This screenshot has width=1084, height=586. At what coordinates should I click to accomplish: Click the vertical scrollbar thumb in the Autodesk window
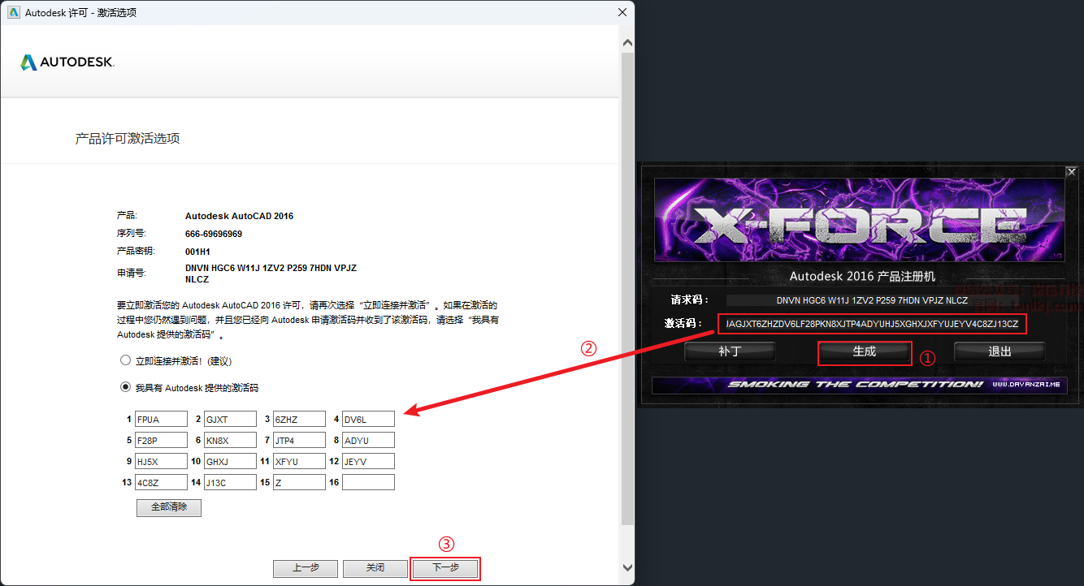[627, 288]
